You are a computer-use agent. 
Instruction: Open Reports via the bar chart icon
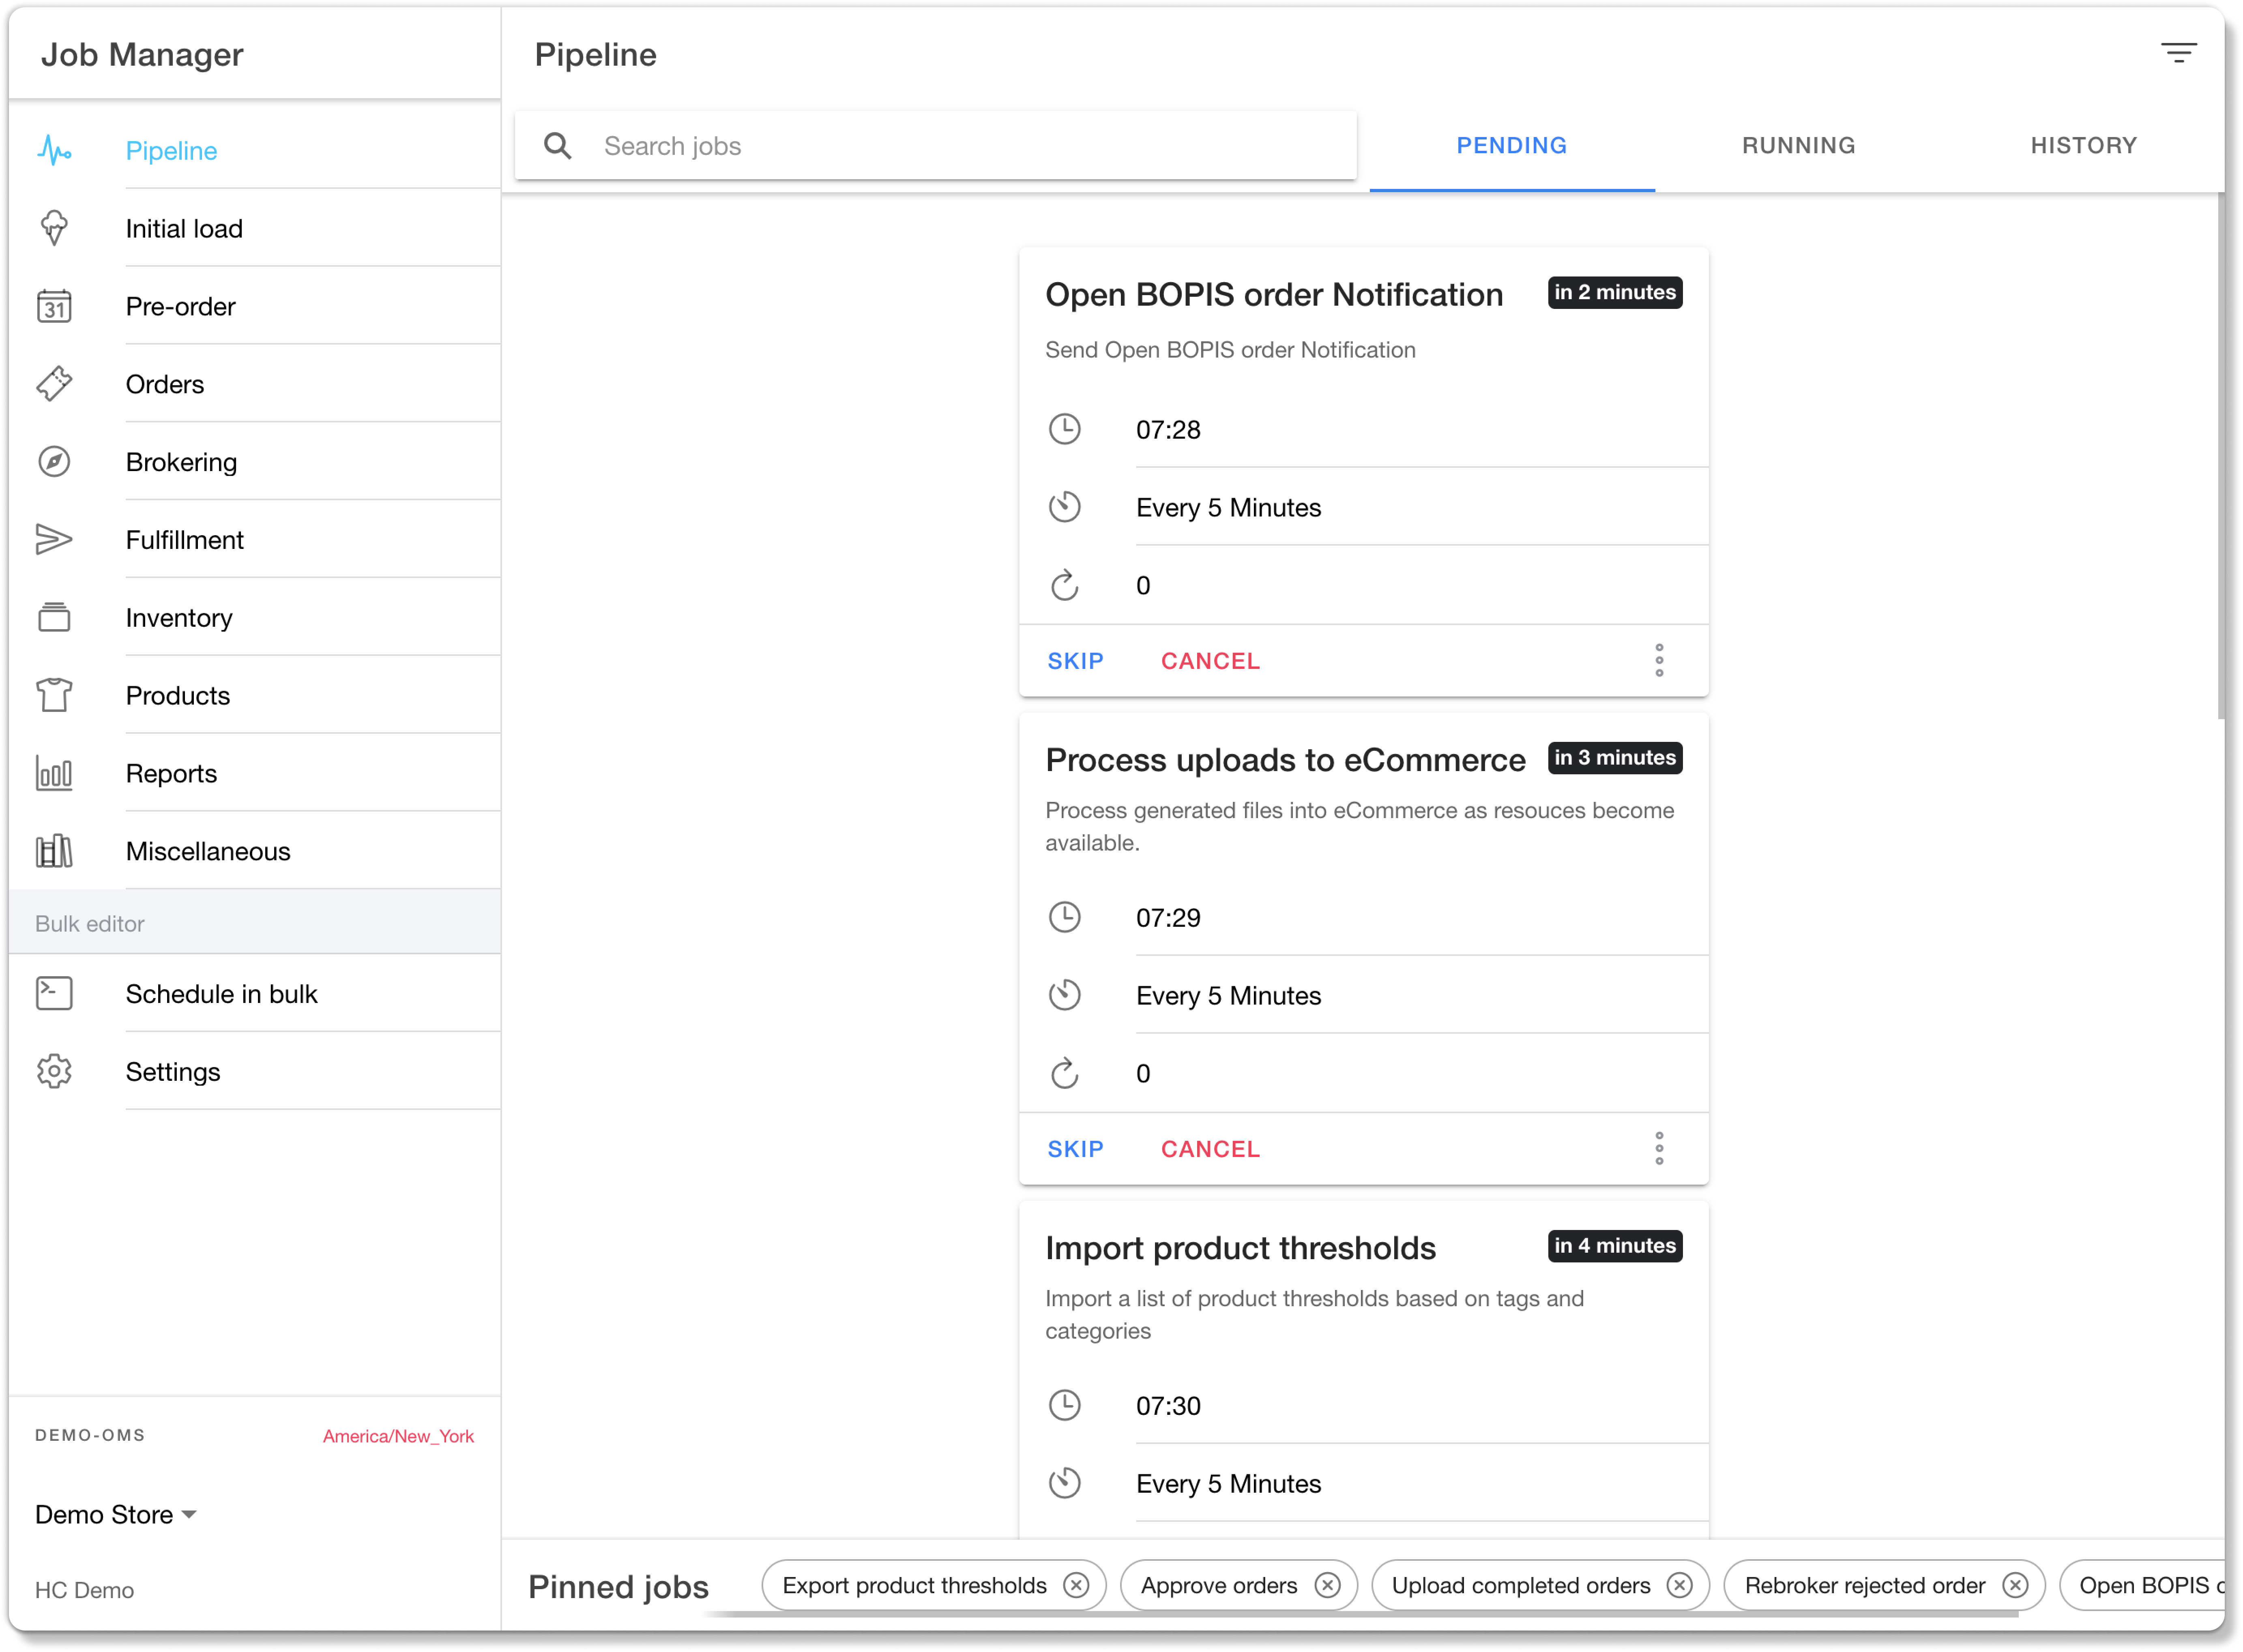pos(54,773)
